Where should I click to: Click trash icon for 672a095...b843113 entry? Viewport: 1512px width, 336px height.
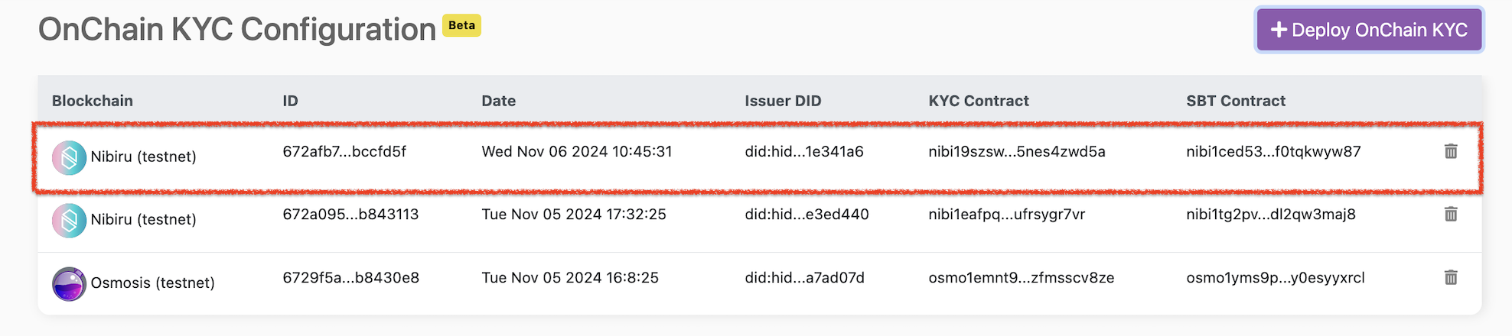[1450, 214]
